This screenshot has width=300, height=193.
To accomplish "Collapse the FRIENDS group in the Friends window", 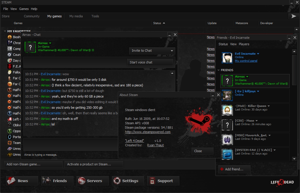I will click(x=219, y=70).
